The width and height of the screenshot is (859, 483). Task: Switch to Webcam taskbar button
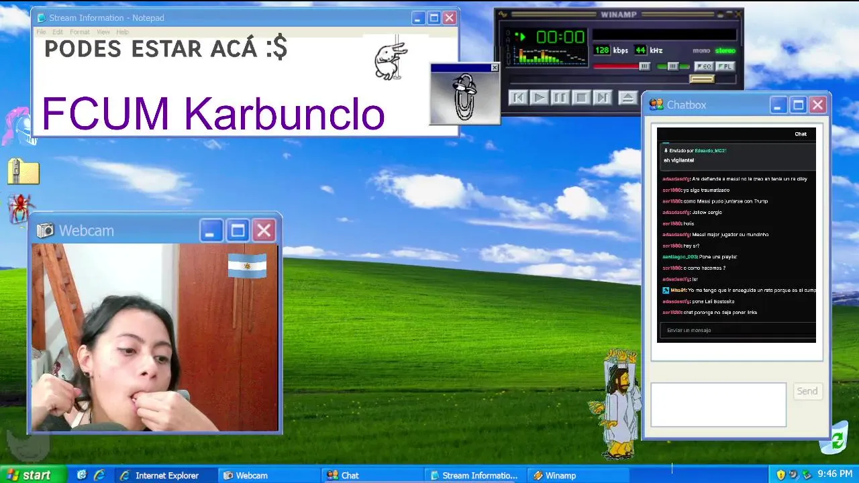click(269, 475)
